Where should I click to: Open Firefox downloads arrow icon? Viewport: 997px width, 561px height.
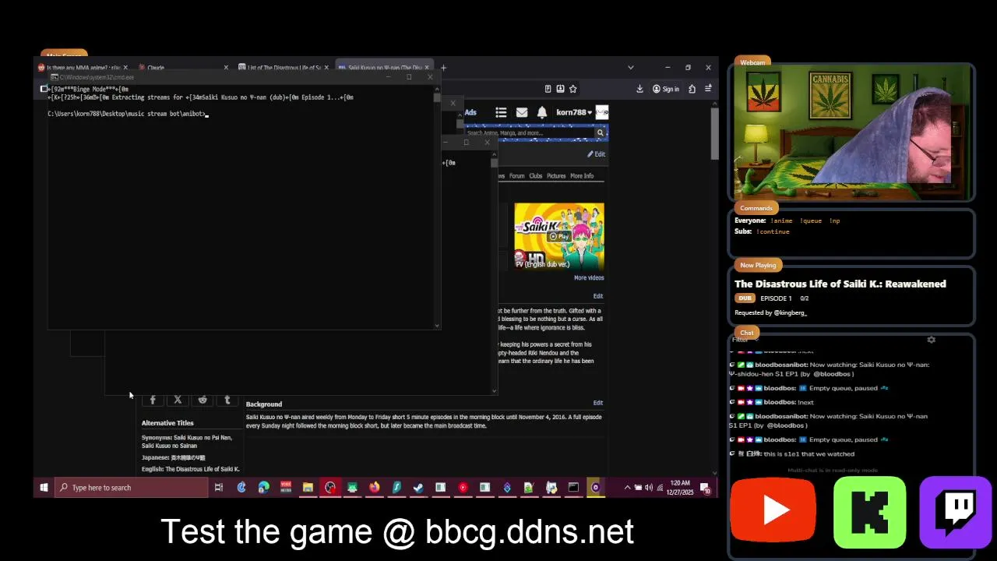point(639,89)
